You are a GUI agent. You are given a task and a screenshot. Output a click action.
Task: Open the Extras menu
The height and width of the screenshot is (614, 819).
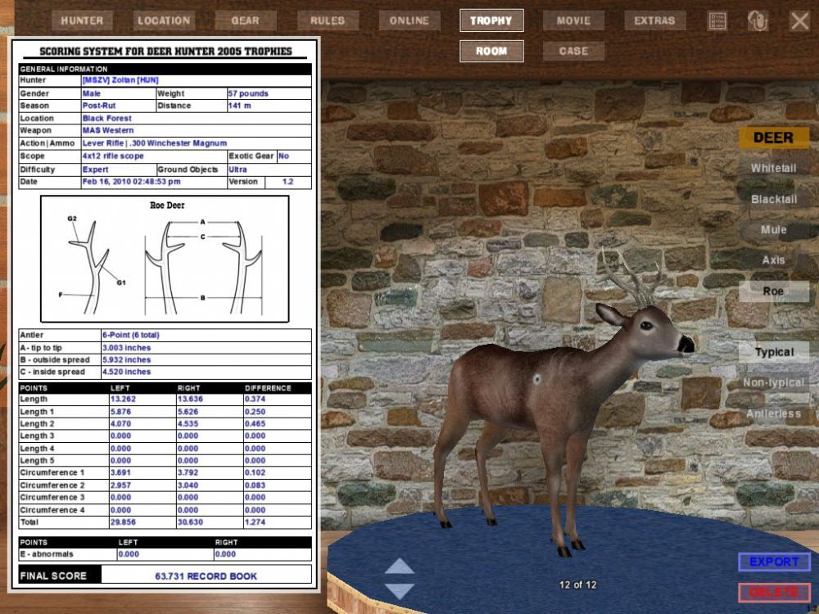pos(655,20)
